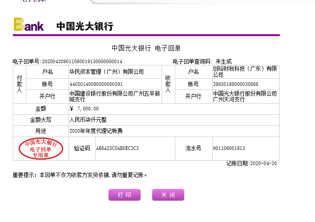Select payee bank 中国光大银行股份有限公司广州天河支行

245,96
